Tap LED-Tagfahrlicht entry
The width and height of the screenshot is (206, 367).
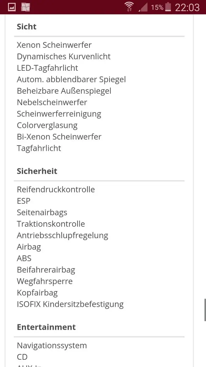tap(47, 68)
